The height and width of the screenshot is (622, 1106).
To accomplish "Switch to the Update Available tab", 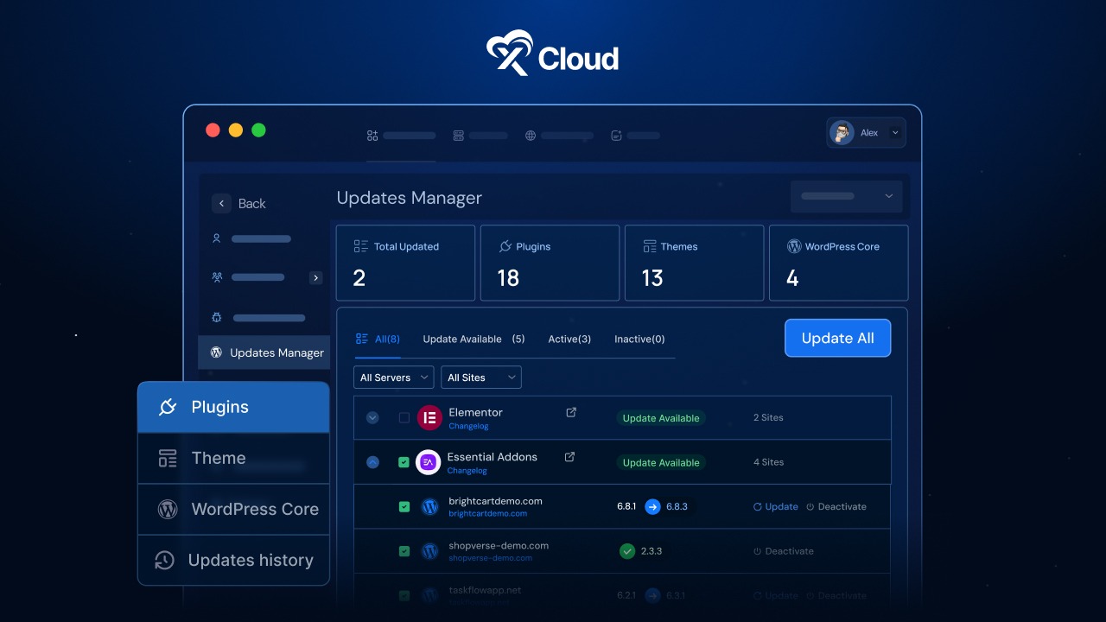I will tap(462, 339).
